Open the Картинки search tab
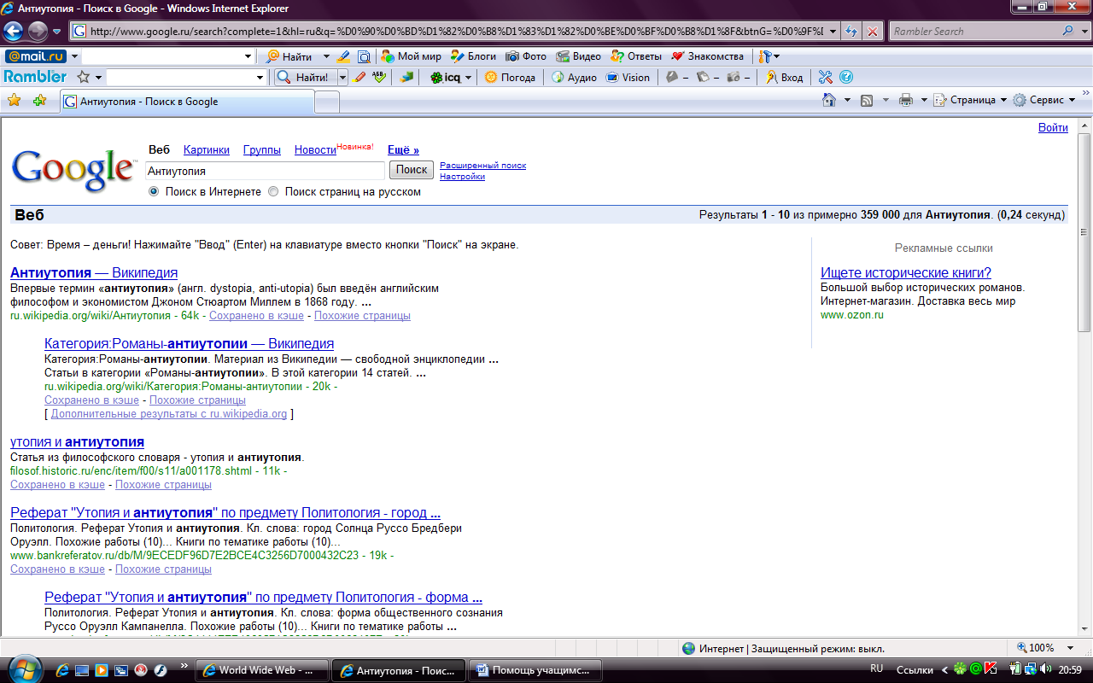This screenshot has width=1093, height=683. tap(207, 149)
